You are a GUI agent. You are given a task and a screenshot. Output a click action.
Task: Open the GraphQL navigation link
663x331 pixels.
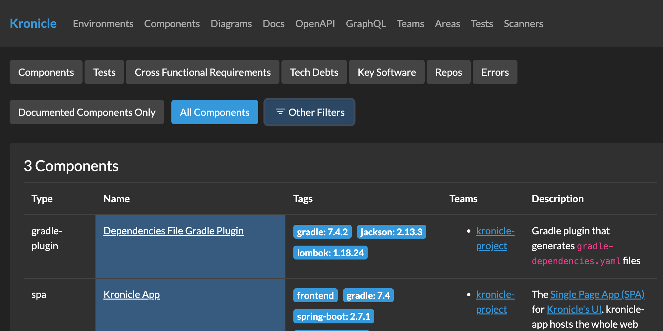pyautogui.click(x=366, y=24)
